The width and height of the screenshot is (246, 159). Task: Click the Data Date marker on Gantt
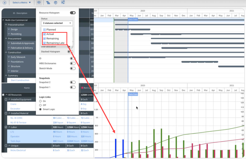133,19
